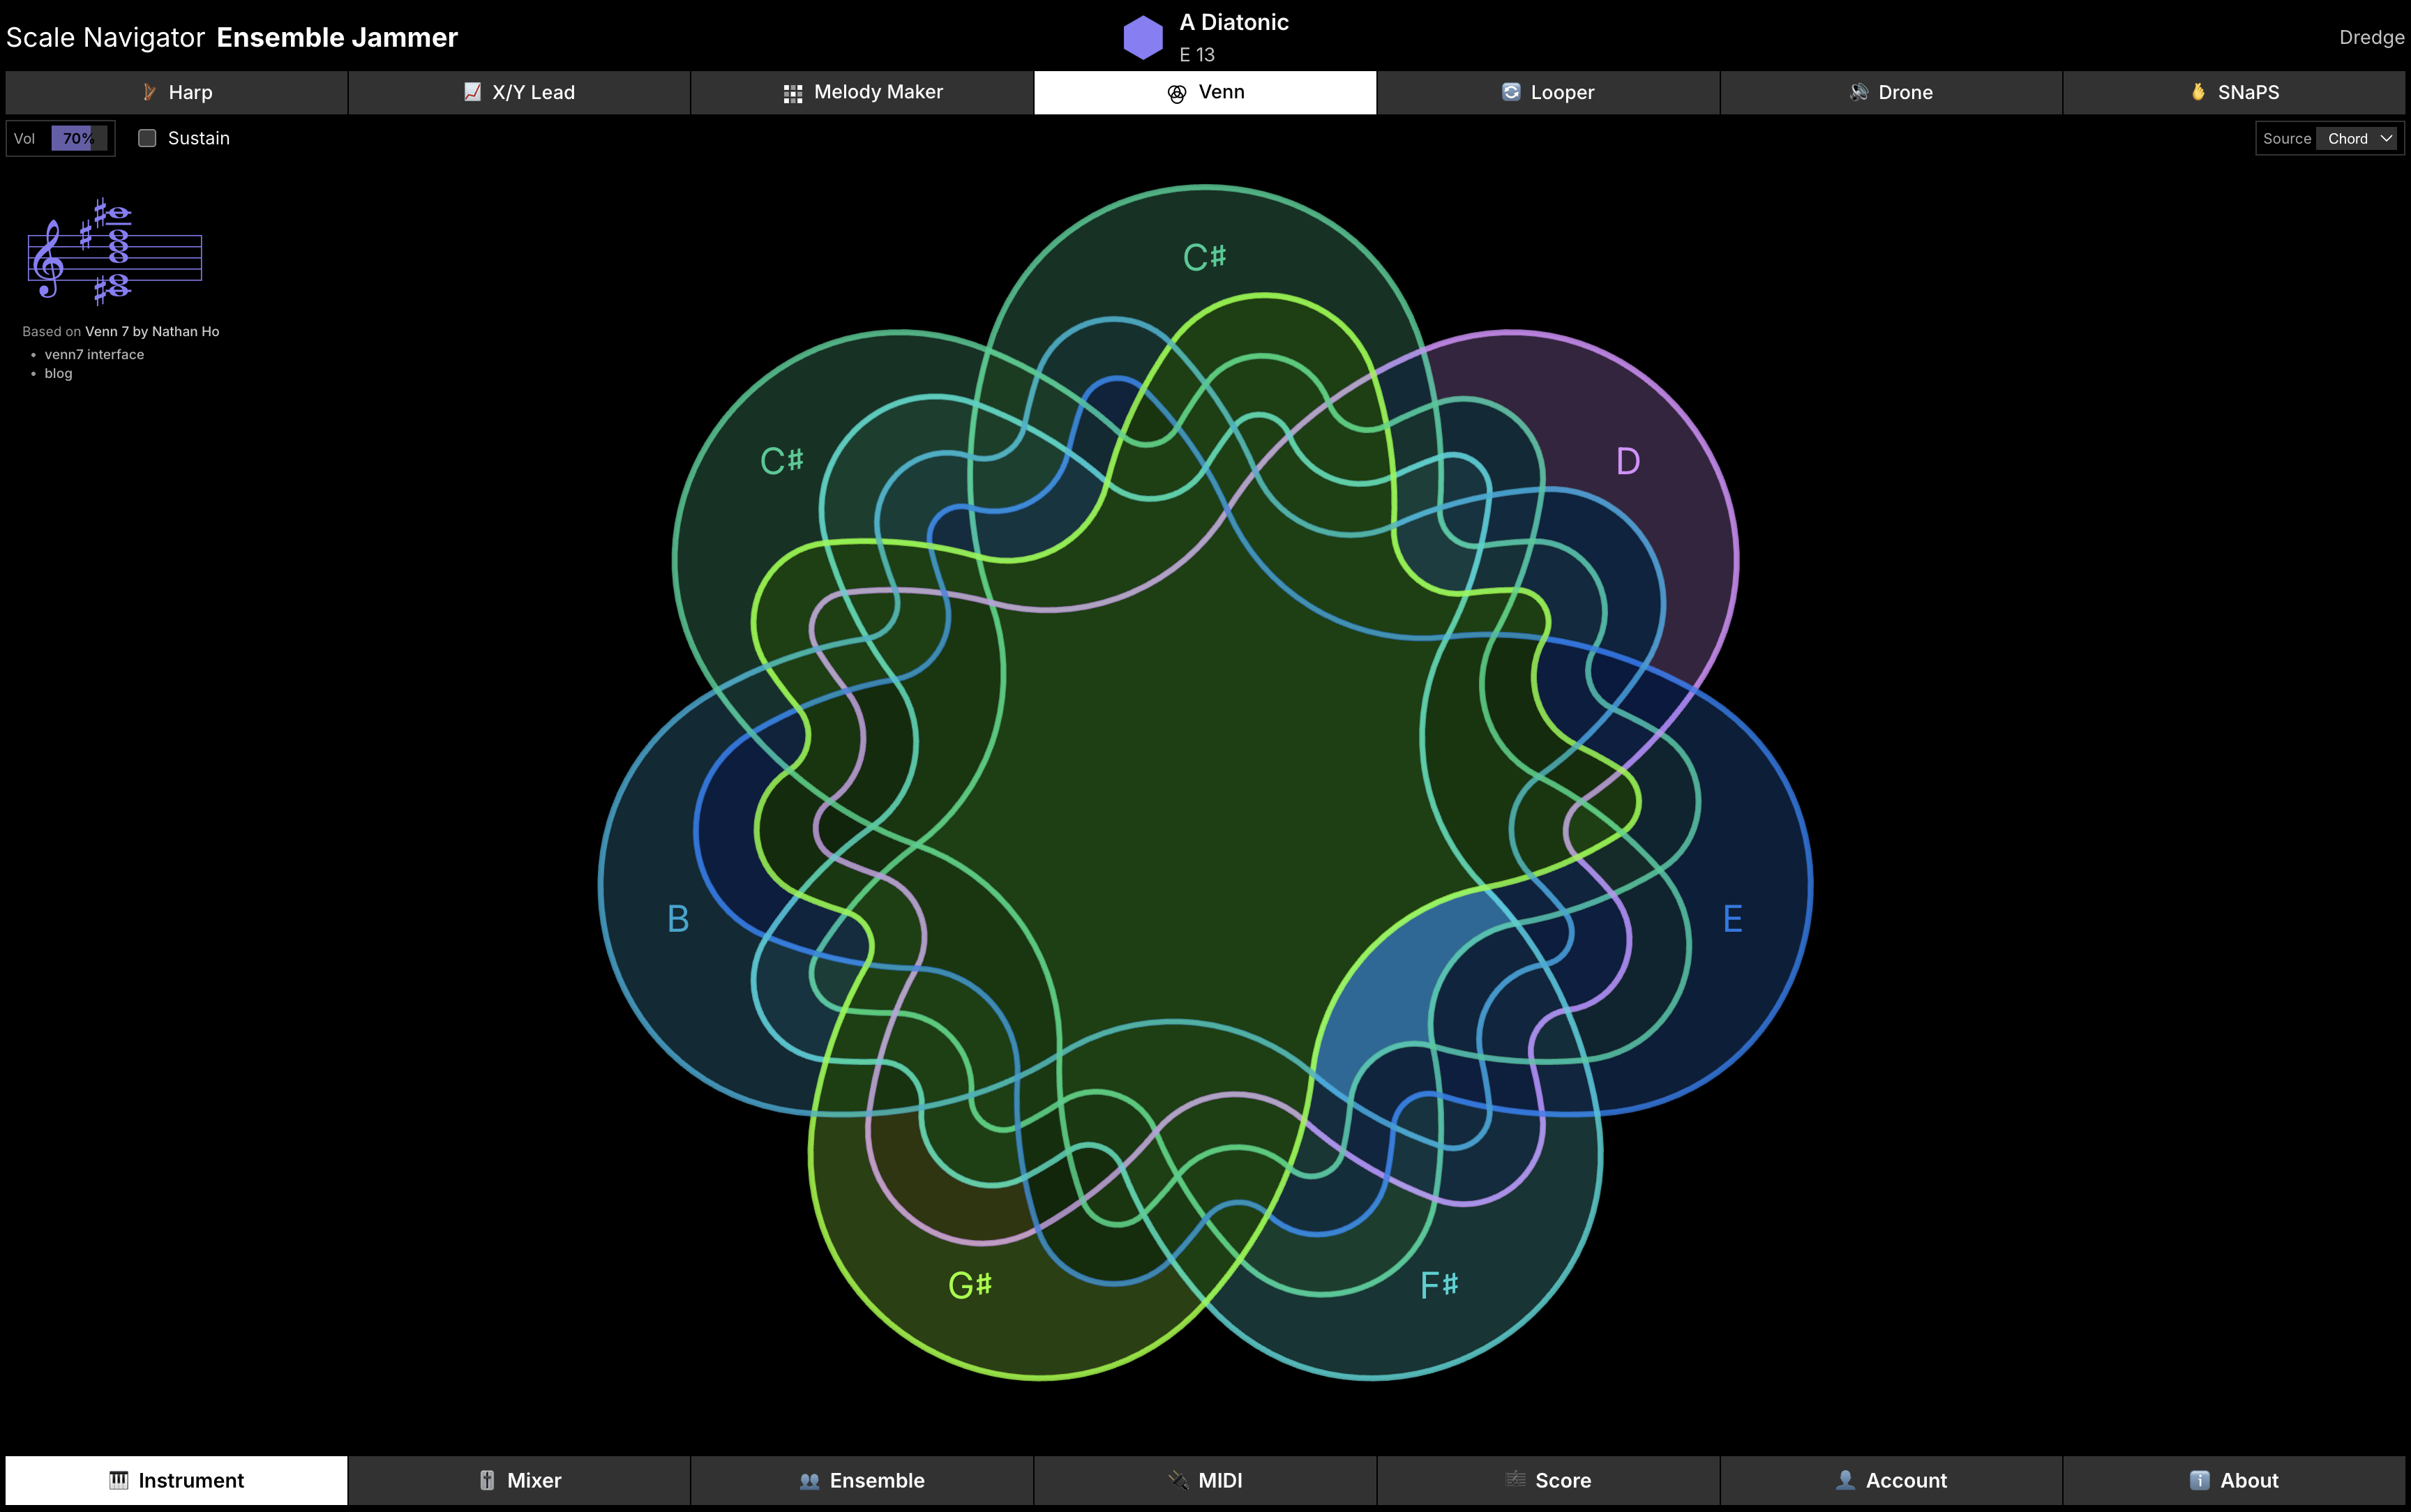Select the Melody Maker grid icon

(792, 92)
